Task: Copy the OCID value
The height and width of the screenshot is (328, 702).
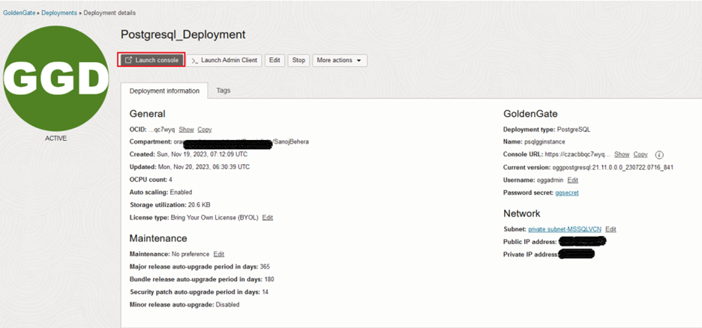Action: [205, 130]
